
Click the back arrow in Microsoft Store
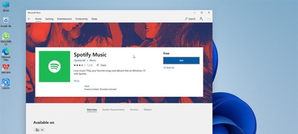[29, 19]
